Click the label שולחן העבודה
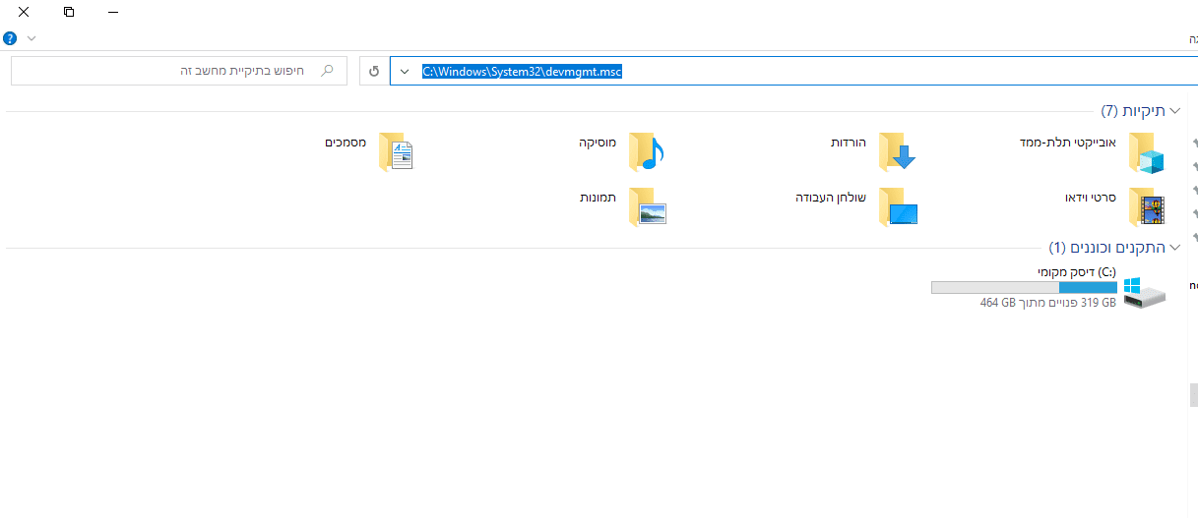 pos(831,198)
